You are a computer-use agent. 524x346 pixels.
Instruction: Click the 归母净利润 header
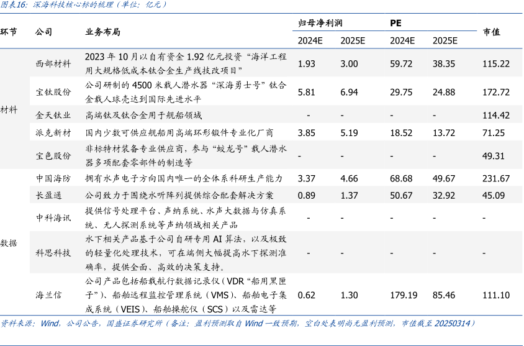tap(320, 23)
